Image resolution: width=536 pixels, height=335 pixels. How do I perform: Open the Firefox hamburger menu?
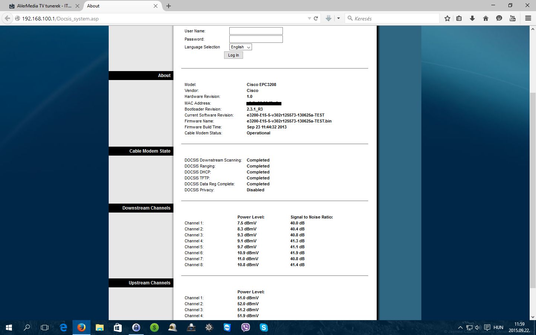[x=528, y=18]
